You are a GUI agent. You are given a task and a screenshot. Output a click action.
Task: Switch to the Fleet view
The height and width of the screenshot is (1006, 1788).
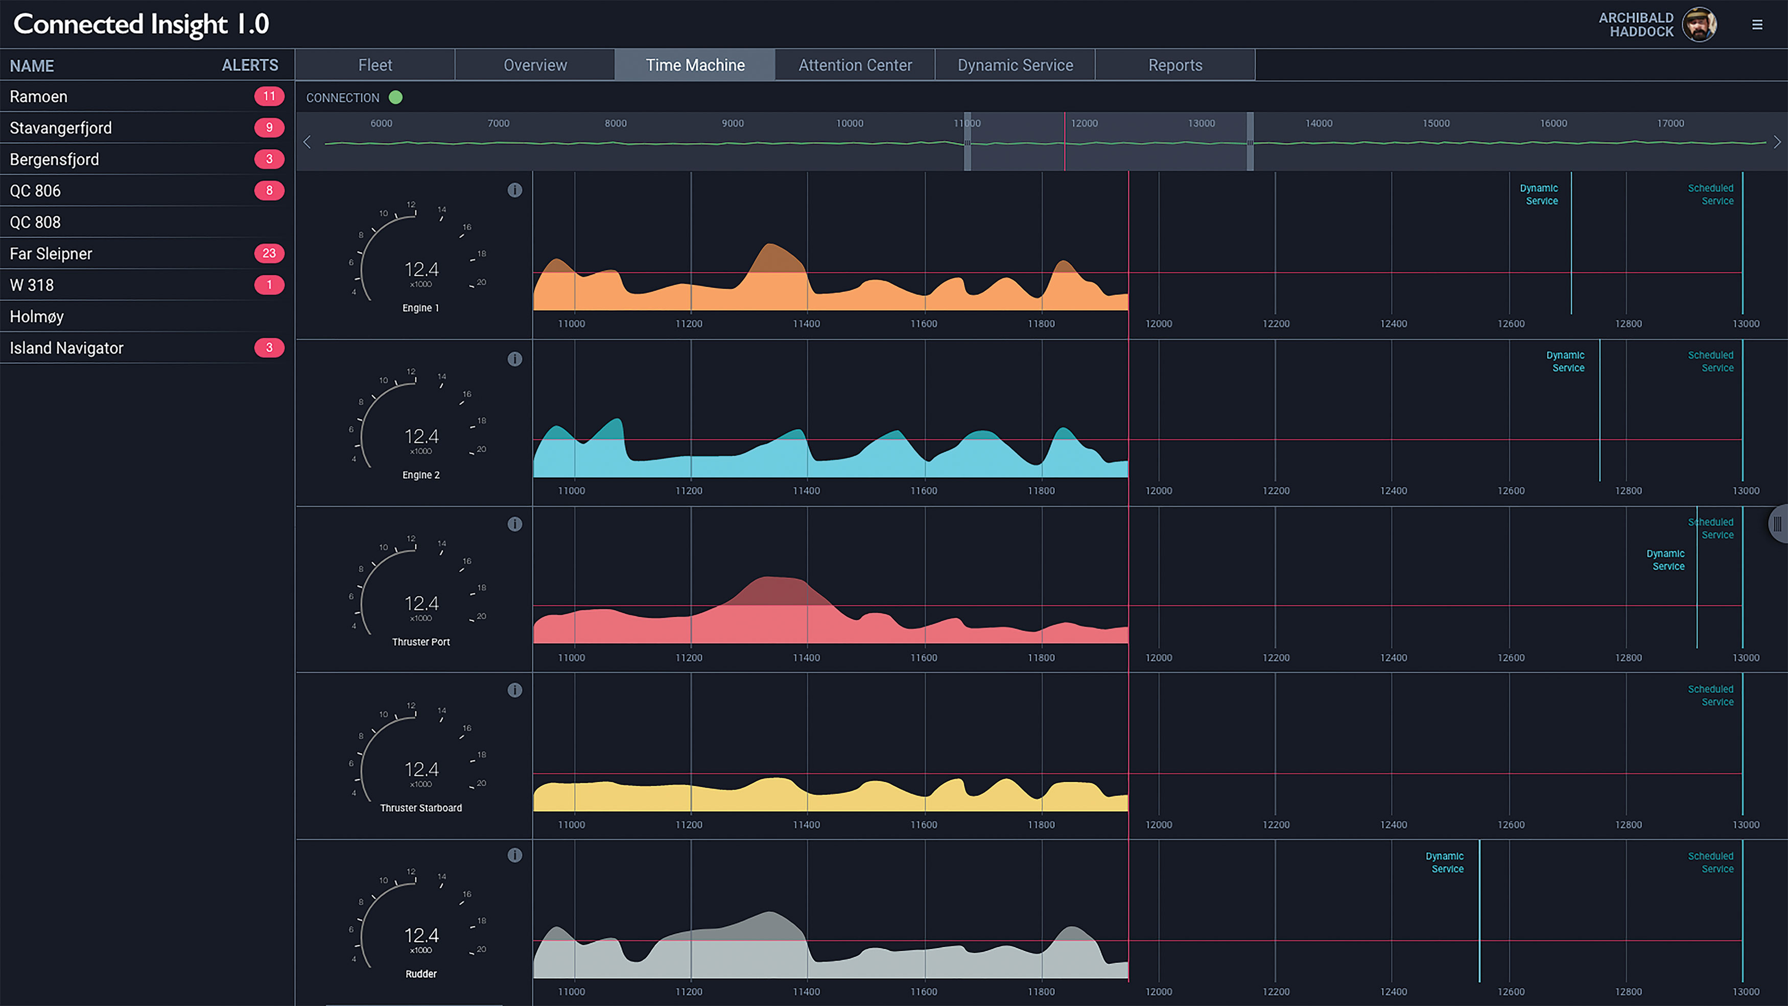tap(375, 64)
